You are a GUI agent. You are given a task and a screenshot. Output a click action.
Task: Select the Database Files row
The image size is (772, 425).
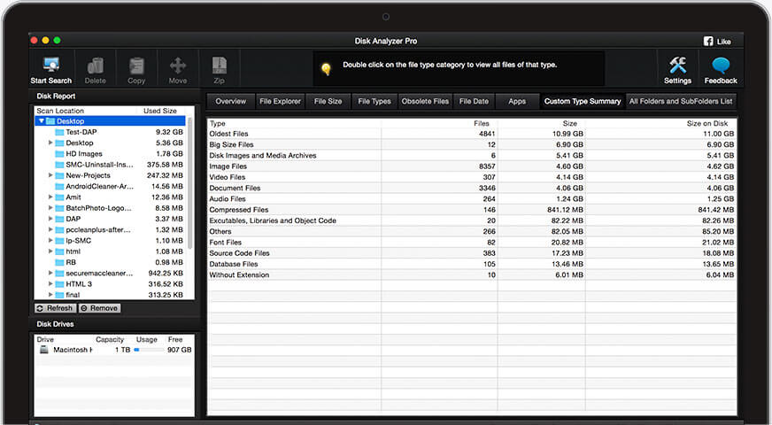(472, 264)
